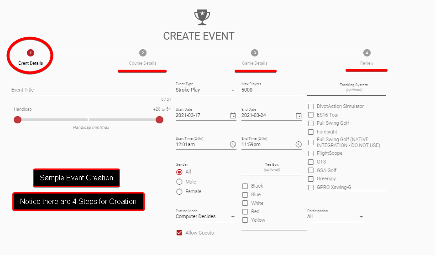Check Full Swing Golf Native Integration option

(x=311, y=143)
